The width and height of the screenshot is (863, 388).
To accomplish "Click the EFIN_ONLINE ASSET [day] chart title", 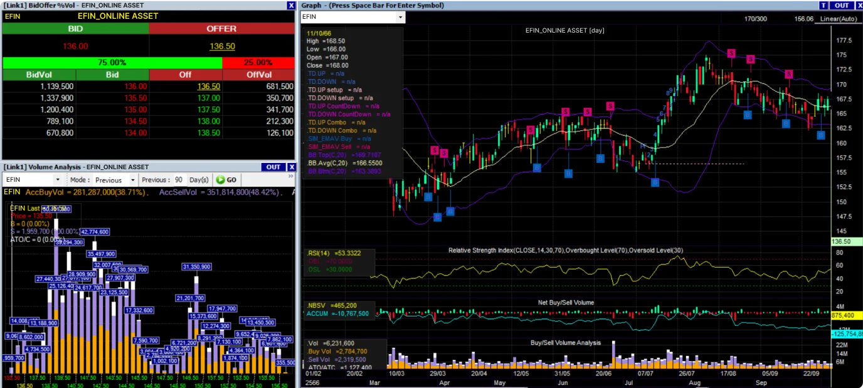I will 565,30.
